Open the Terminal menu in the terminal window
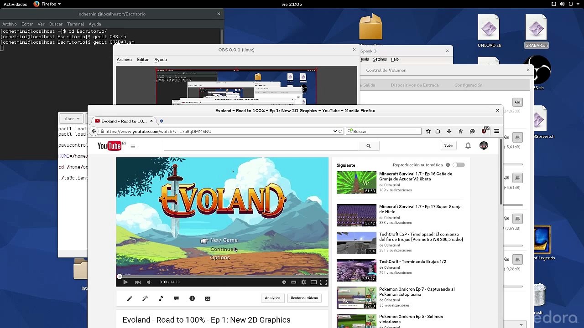 (75, 24)
